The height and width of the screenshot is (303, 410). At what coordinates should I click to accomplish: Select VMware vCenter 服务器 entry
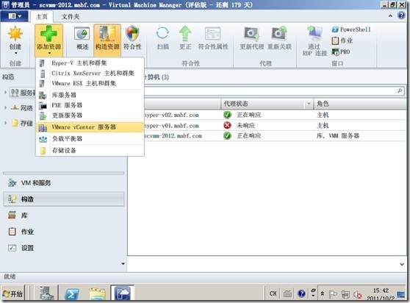coord(90,127)
